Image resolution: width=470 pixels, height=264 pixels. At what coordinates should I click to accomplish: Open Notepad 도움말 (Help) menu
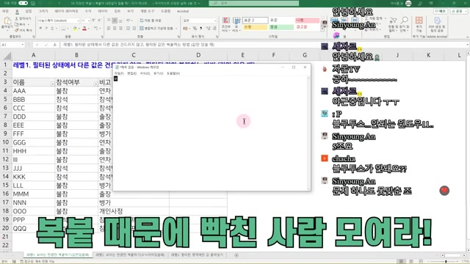(x=173, y=73)
